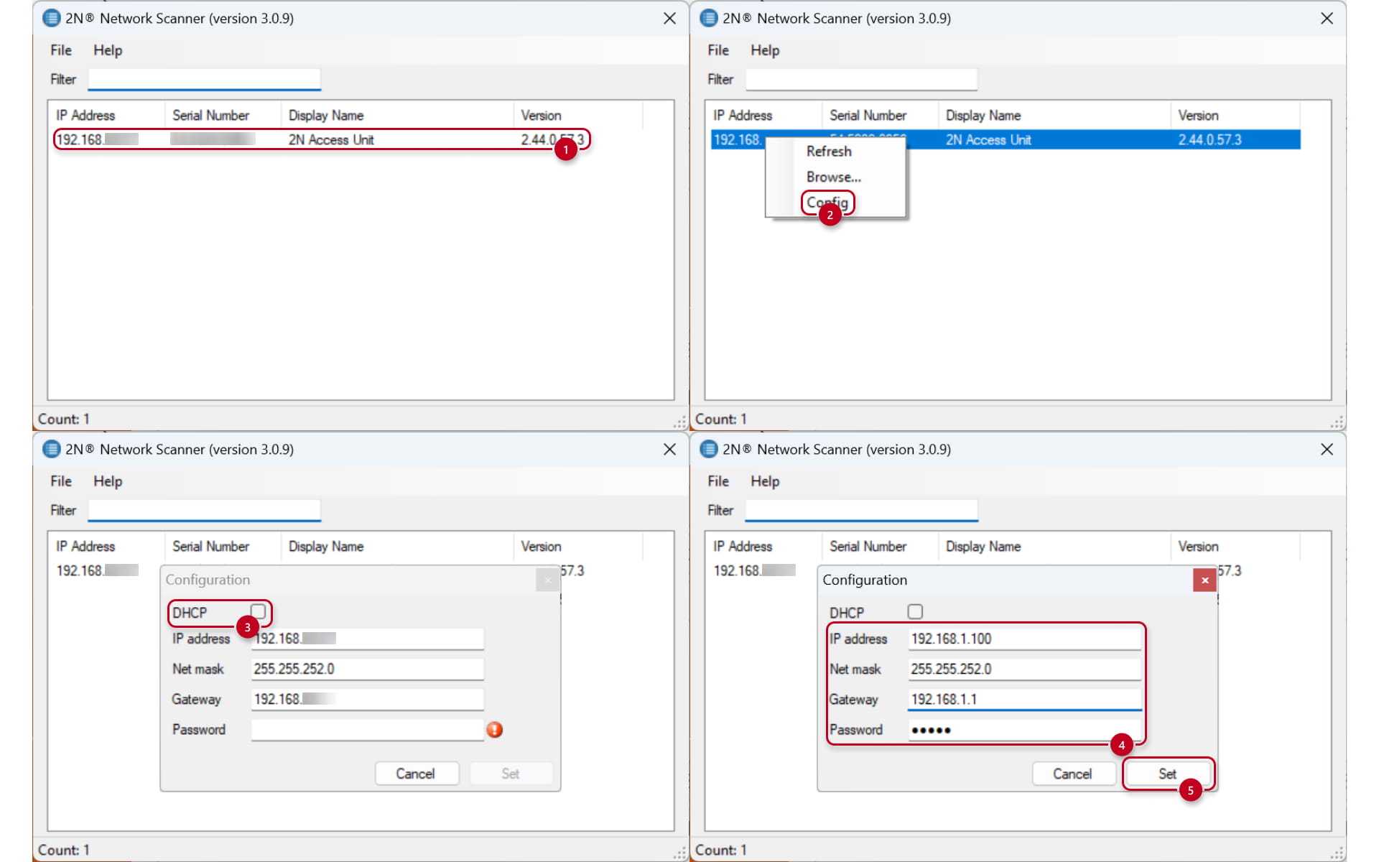This screenshot has height=862, width=1379.
Task: Toggle the DHCP checkbox in the bottom-left Configuration dialog
Action: [258, 611]
